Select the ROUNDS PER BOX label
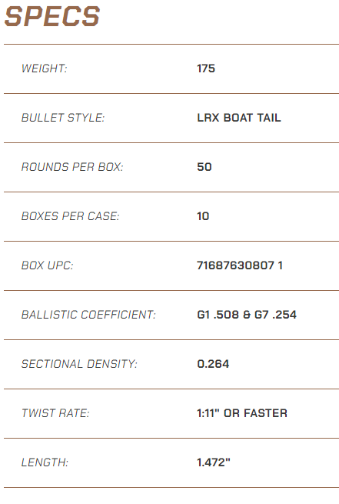Viewport: 339px width, 504px height. tap(72, 167)
